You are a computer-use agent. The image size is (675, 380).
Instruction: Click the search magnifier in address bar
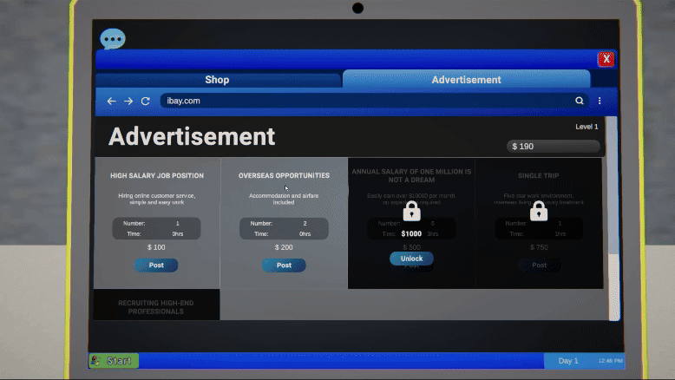click(x=580, y=102)
